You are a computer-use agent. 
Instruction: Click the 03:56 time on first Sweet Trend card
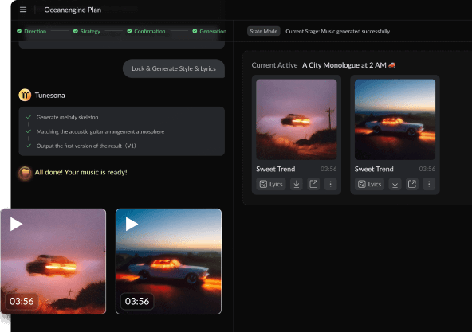328,169
